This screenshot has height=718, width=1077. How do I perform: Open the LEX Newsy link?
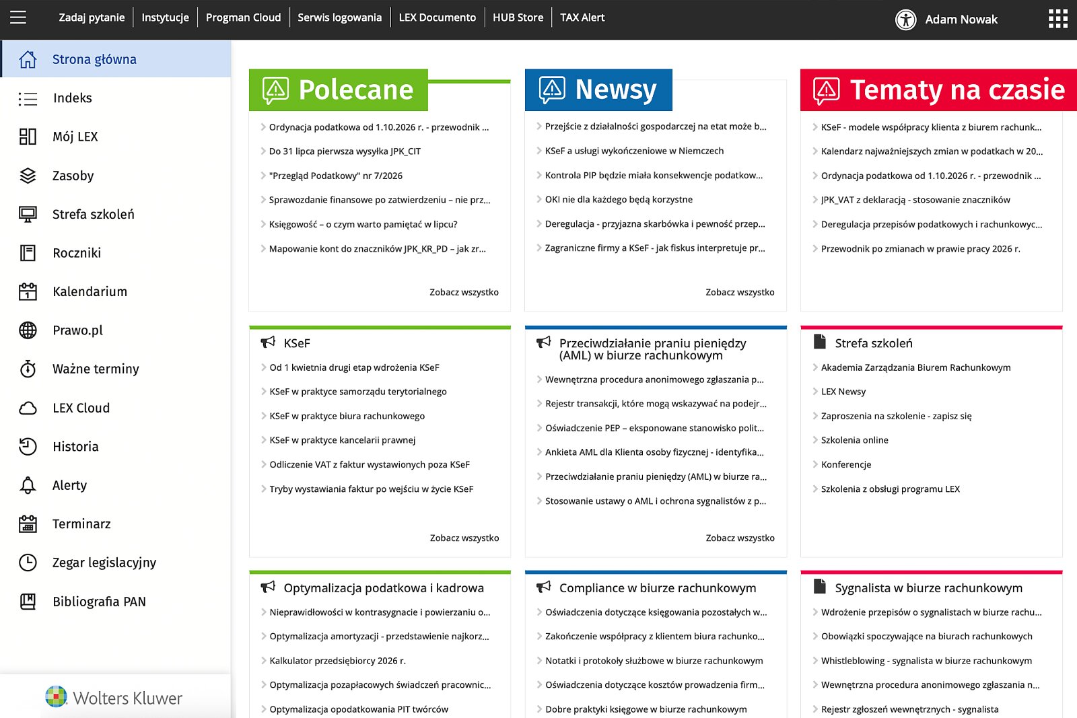pos(843,392)
